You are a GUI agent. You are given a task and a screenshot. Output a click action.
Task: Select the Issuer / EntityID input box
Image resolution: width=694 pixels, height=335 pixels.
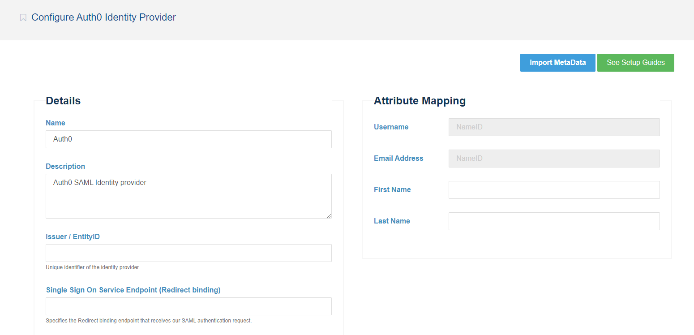click(188, 253)
